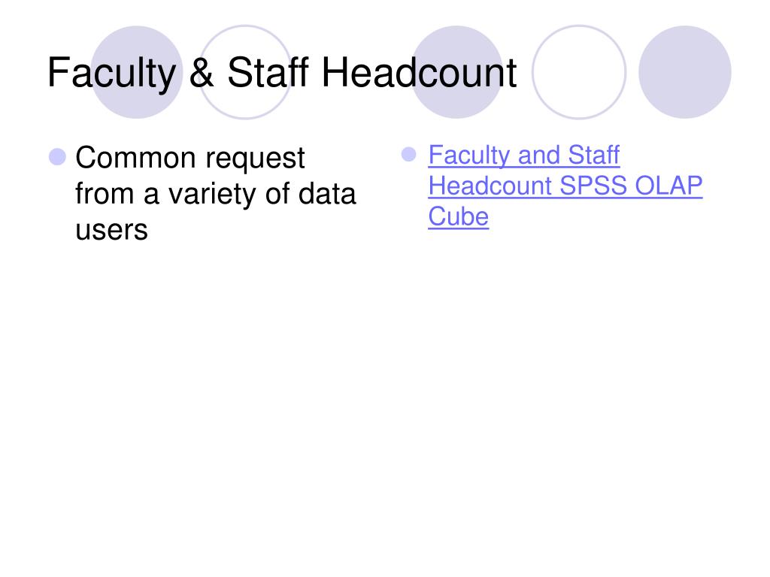This screenshot has width=770, height=577.
Task: Select the outlined circle behind the word Staff
Action: point(245,72)
